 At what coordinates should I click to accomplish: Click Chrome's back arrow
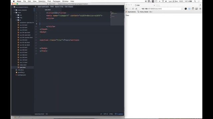tap(127, 9)
